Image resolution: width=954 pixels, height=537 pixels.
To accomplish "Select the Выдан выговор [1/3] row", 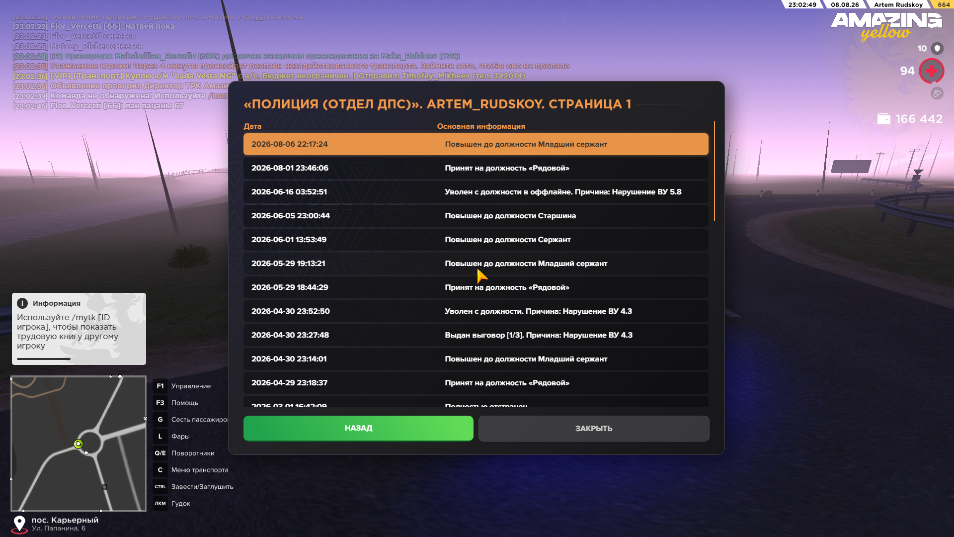I will tap(476, 335).
